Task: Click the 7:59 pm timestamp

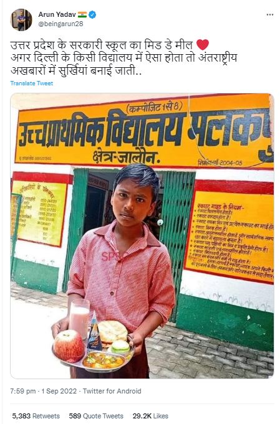Action: click(23, 391)
